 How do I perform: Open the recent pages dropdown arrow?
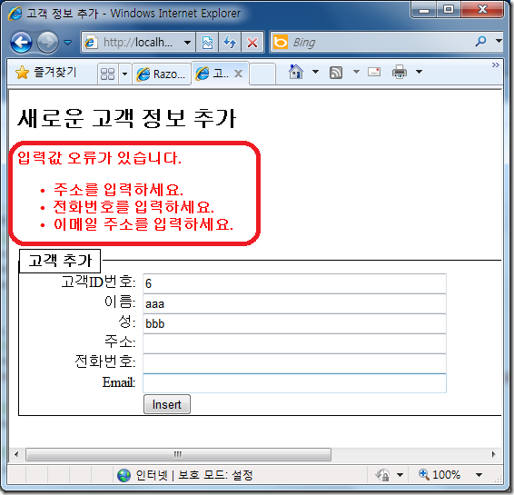[x=67, y=43]
